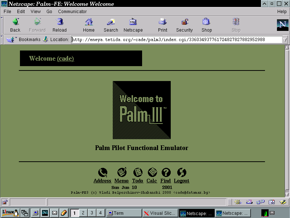Click the page scrollbar down arrow

pos(287,194)
